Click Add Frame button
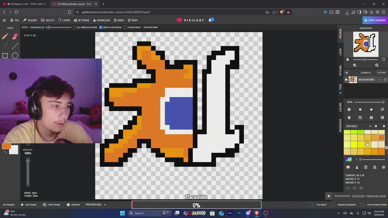This screenshot has width=388, height=218. (x=28, y=205)
